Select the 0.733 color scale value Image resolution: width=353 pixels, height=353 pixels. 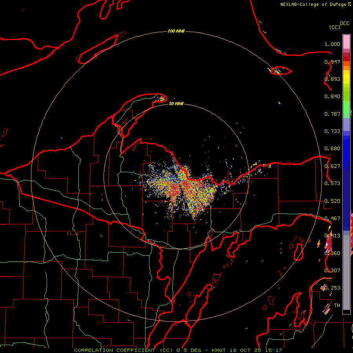tap(332, 131)
